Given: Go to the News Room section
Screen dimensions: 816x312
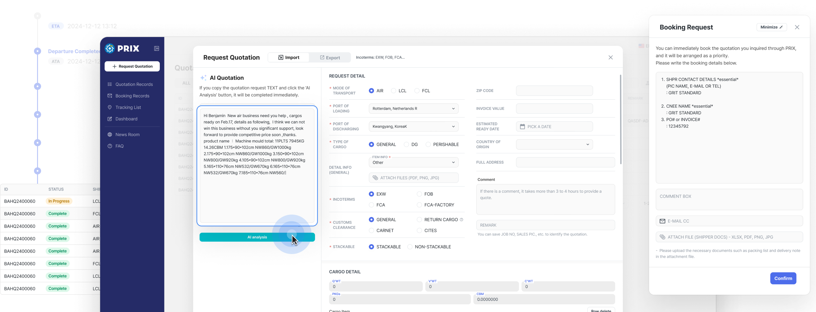Looking at the screenshot, I should coord(127,135).
